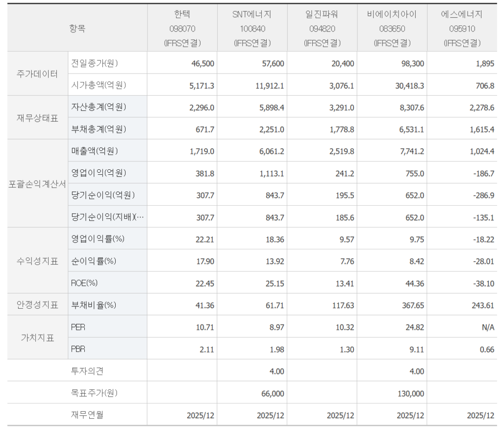Select PBR value 0.66
Viewport: 502px width, 429px height.
tap(487, 349)
